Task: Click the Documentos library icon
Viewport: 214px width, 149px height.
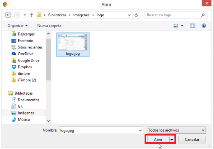Action: point(14,100)
